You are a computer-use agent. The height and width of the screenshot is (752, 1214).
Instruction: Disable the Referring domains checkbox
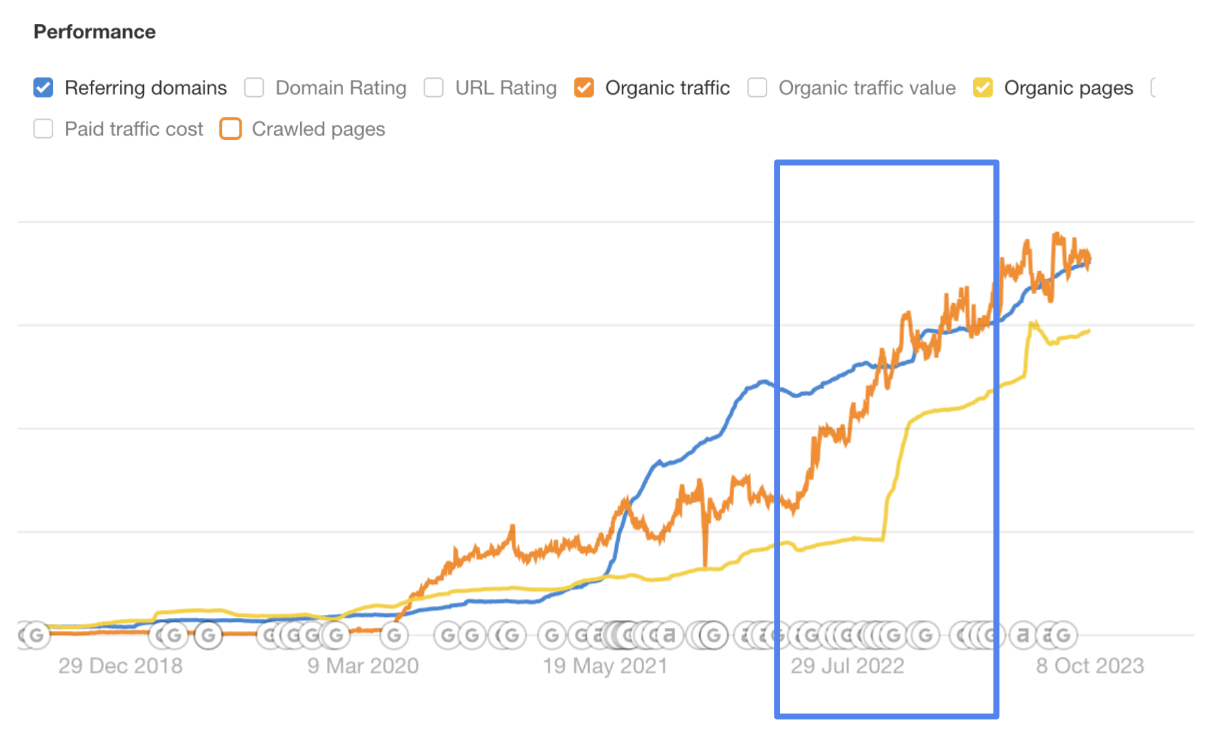click(x=42, y=87)
